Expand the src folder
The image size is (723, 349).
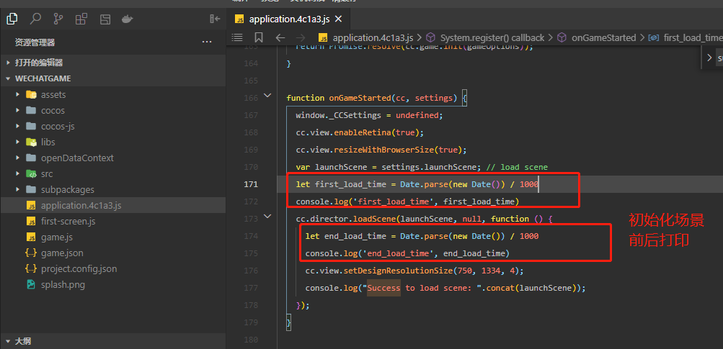point(113,174)
